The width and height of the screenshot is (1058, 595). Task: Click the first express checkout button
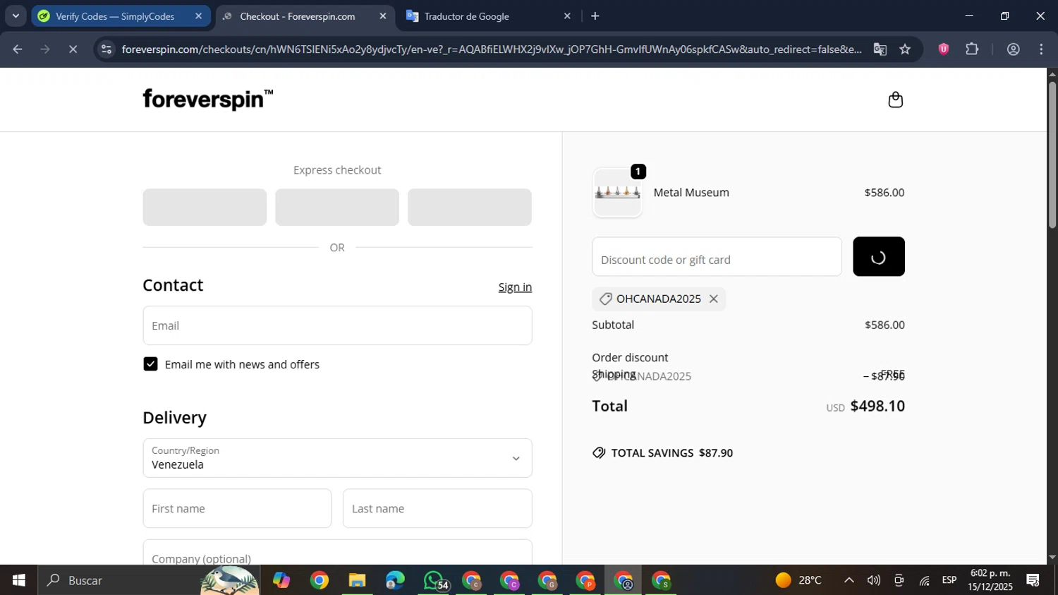point(205,208)
